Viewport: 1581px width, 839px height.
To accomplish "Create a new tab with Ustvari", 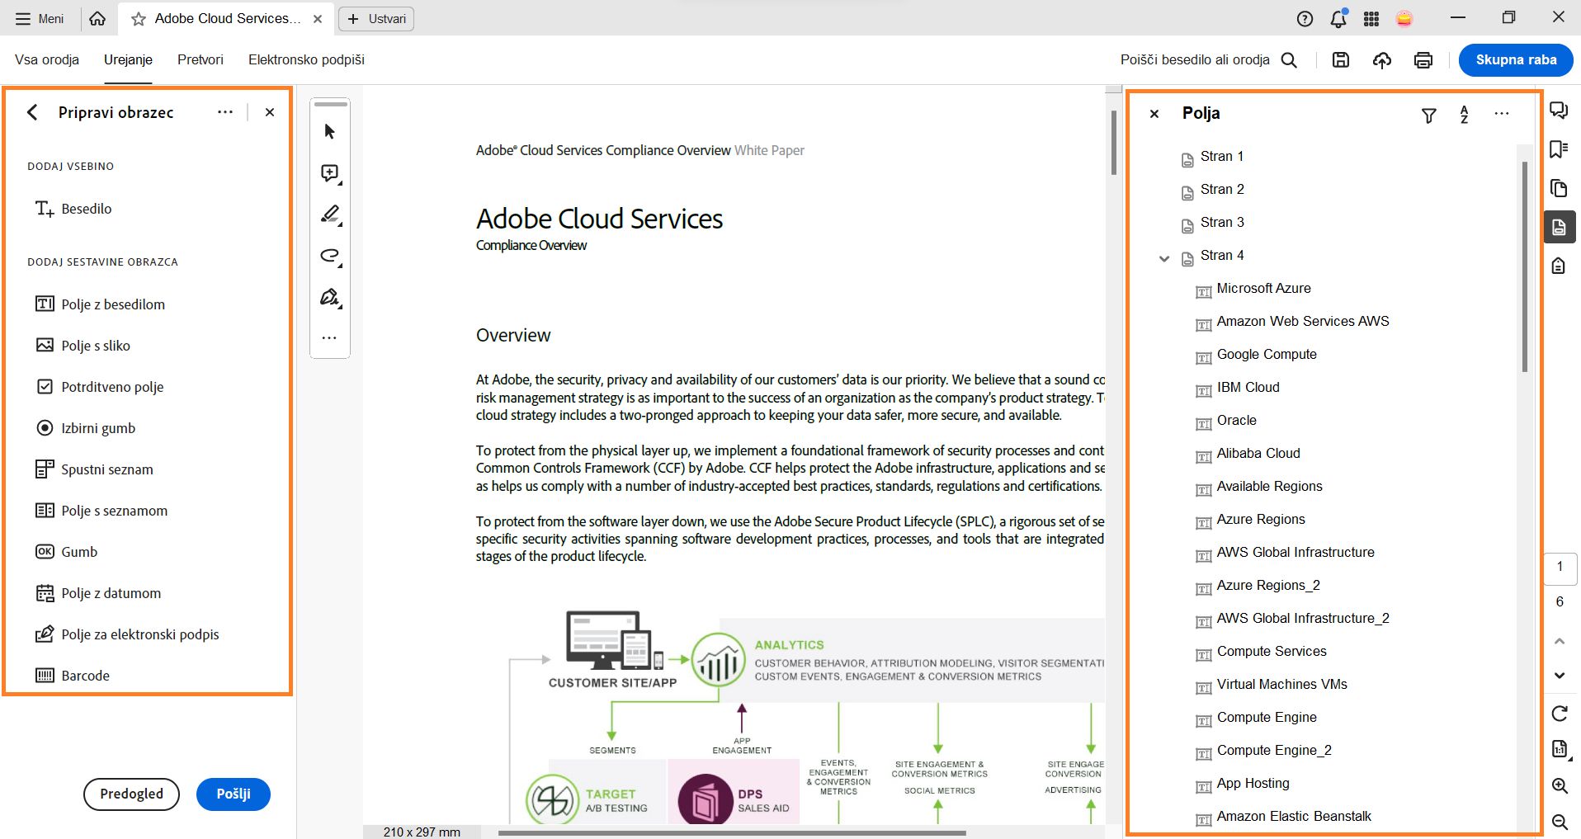I will point(376,19).
